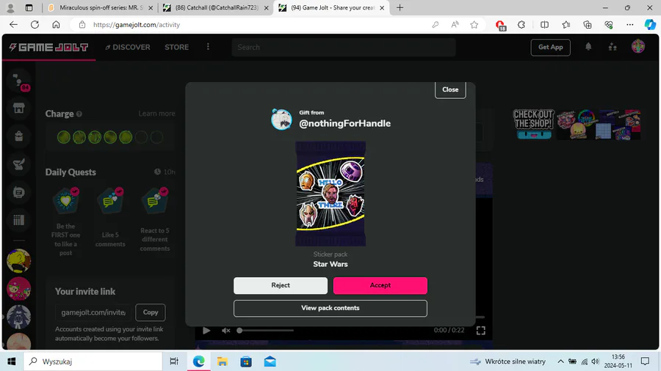Open the yellow character community avatar
Viewport: 661px width, 371px height.
(18, 261)
